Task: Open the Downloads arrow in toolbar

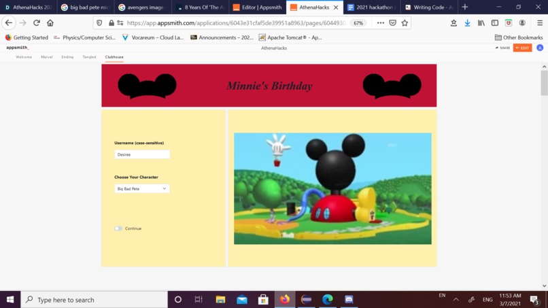Action: point(467,22)
